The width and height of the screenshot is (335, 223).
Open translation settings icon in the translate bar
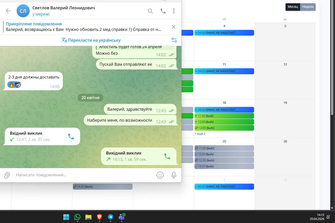[x=174, y=40]
